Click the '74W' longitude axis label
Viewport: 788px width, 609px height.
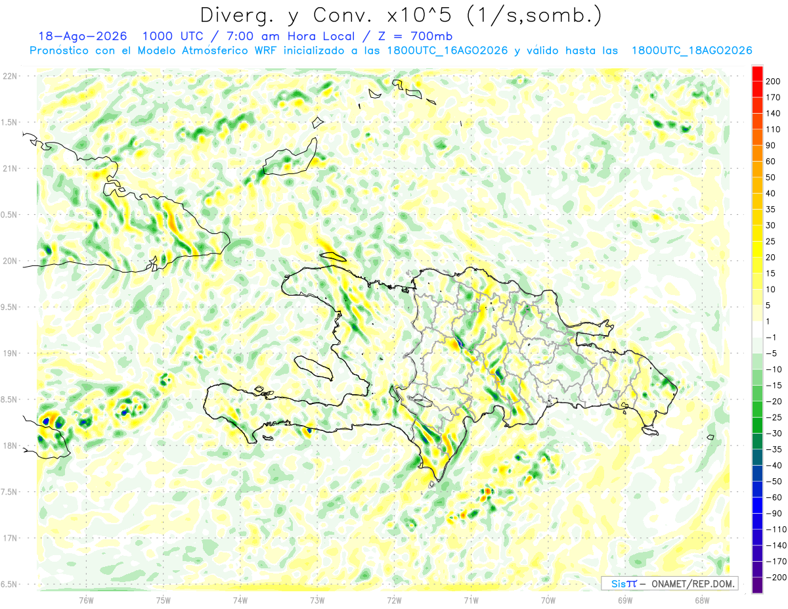(240, 600)
